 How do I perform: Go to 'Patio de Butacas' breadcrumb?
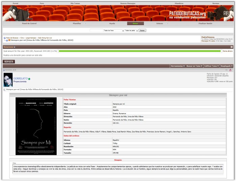12,38
